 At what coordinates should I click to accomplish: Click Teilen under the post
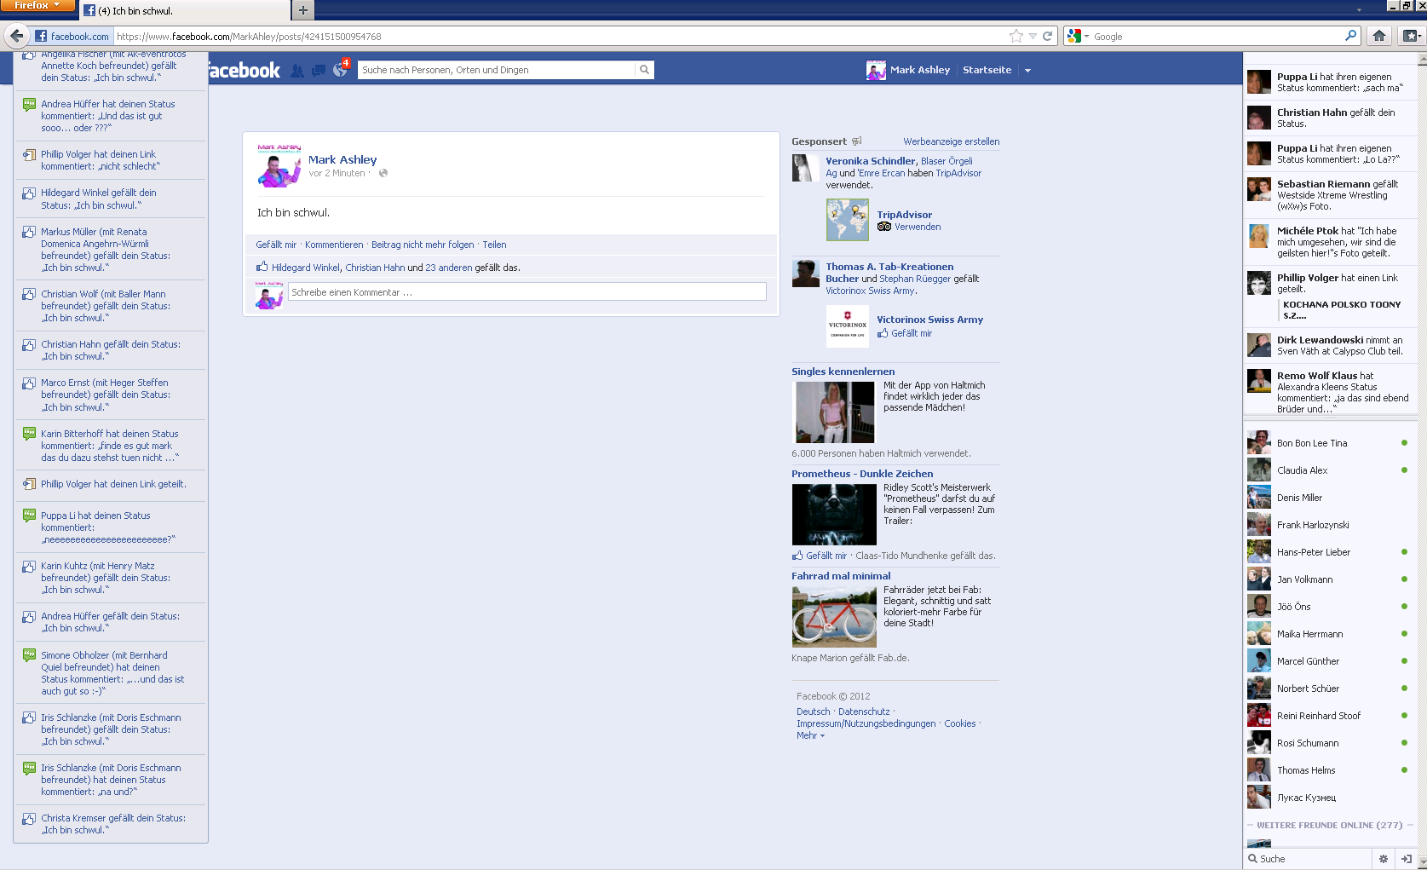[x=494, y=245]
